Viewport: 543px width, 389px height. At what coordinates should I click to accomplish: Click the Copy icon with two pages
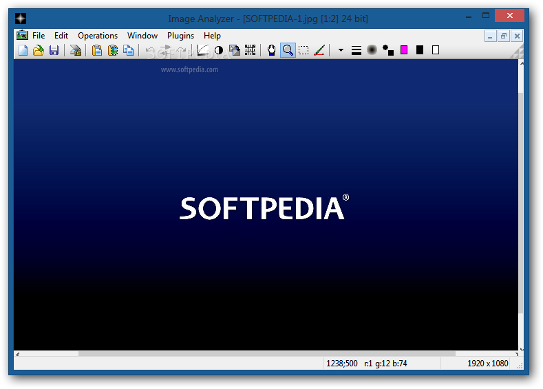129,50
